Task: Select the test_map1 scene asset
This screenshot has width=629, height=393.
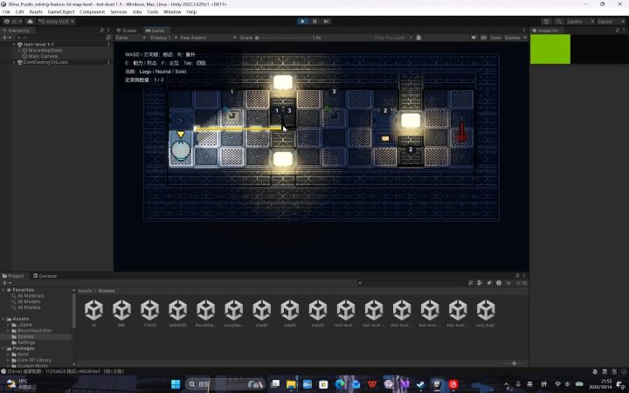Action: [486, 314]
